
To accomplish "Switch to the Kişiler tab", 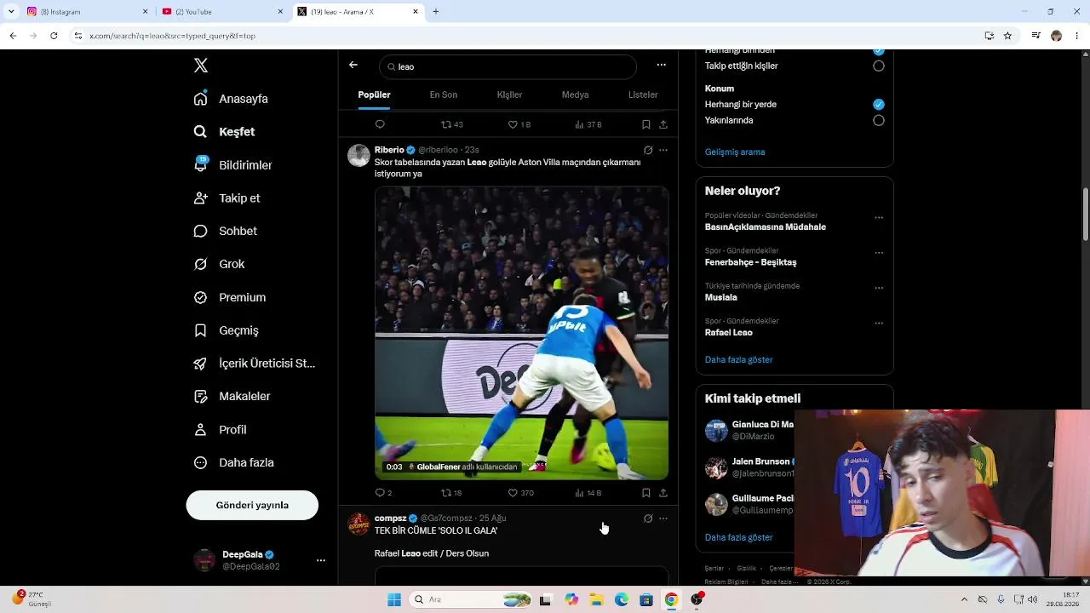I will (x=510, y=95).
